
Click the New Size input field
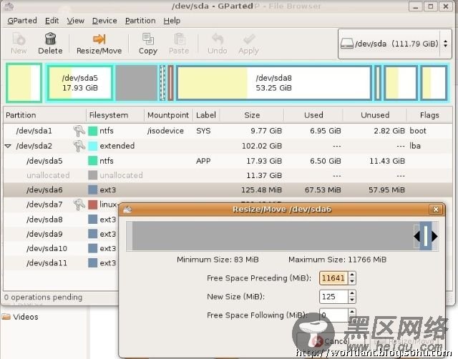(333, 297)
